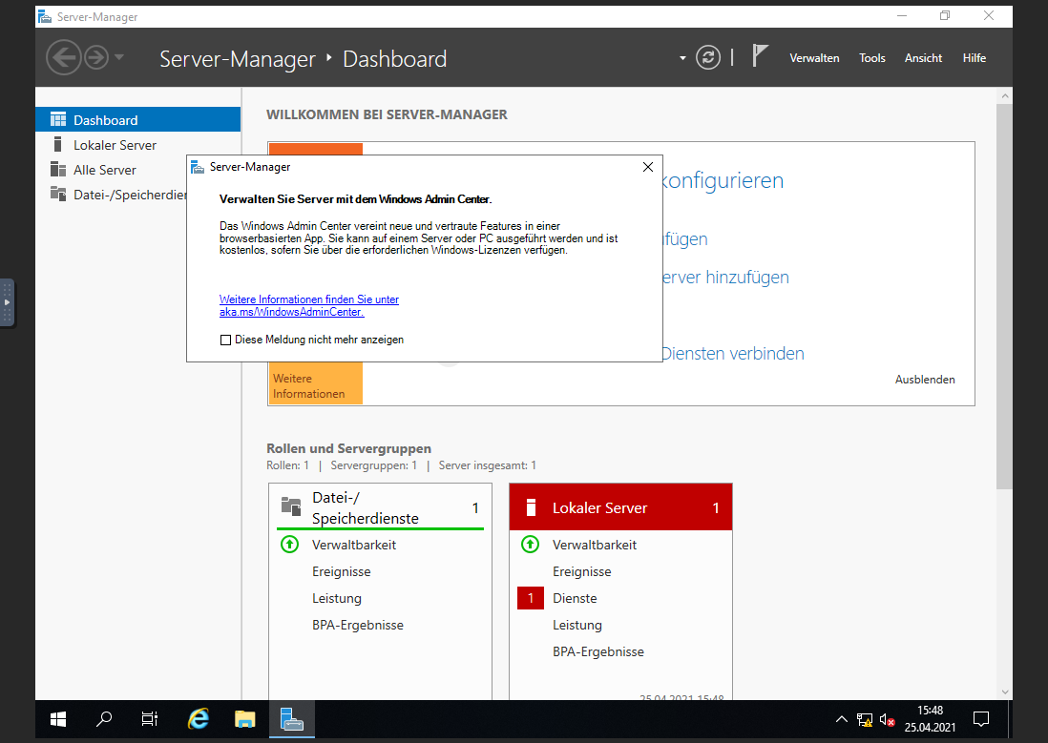Open the red Lokaler Server tile header
This screenshot has height=743, width=1048.
pyautogui.click(x=621, y=507)
